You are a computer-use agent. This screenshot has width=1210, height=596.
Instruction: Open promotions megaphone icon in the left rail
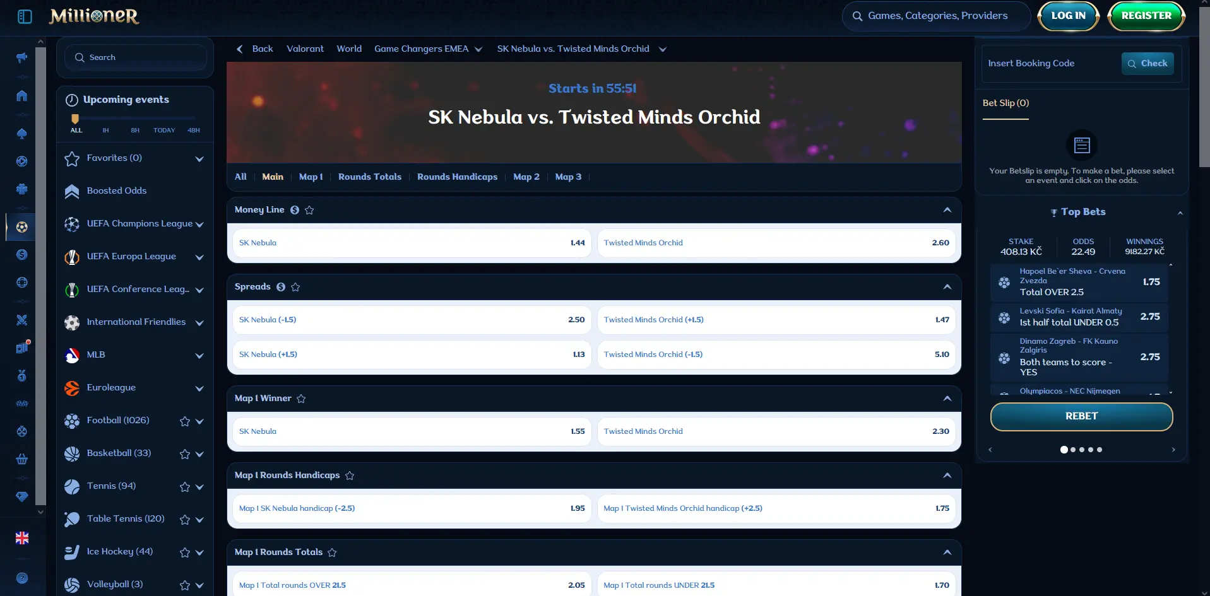[22, 58]
